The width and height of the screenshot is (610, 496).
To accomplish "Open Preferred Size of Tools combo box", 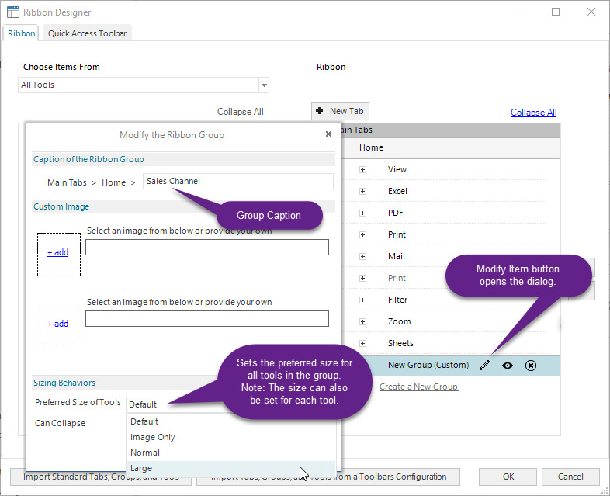I will click(231, 404).
